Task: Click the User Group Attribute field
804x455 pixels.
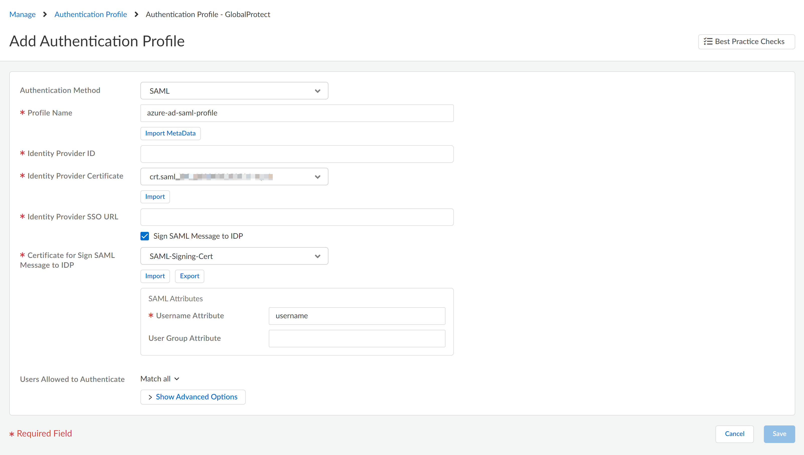Action: point(357,339)
